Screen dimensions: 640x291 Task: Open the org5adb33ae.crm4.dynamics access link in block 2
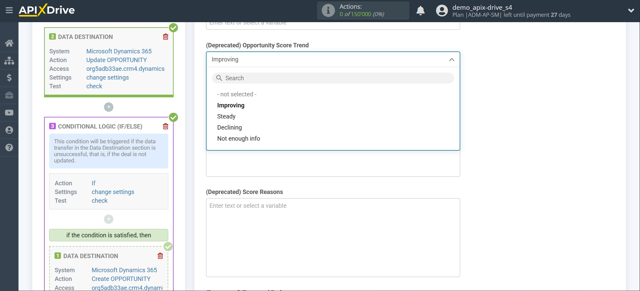[x=125, y=69]
